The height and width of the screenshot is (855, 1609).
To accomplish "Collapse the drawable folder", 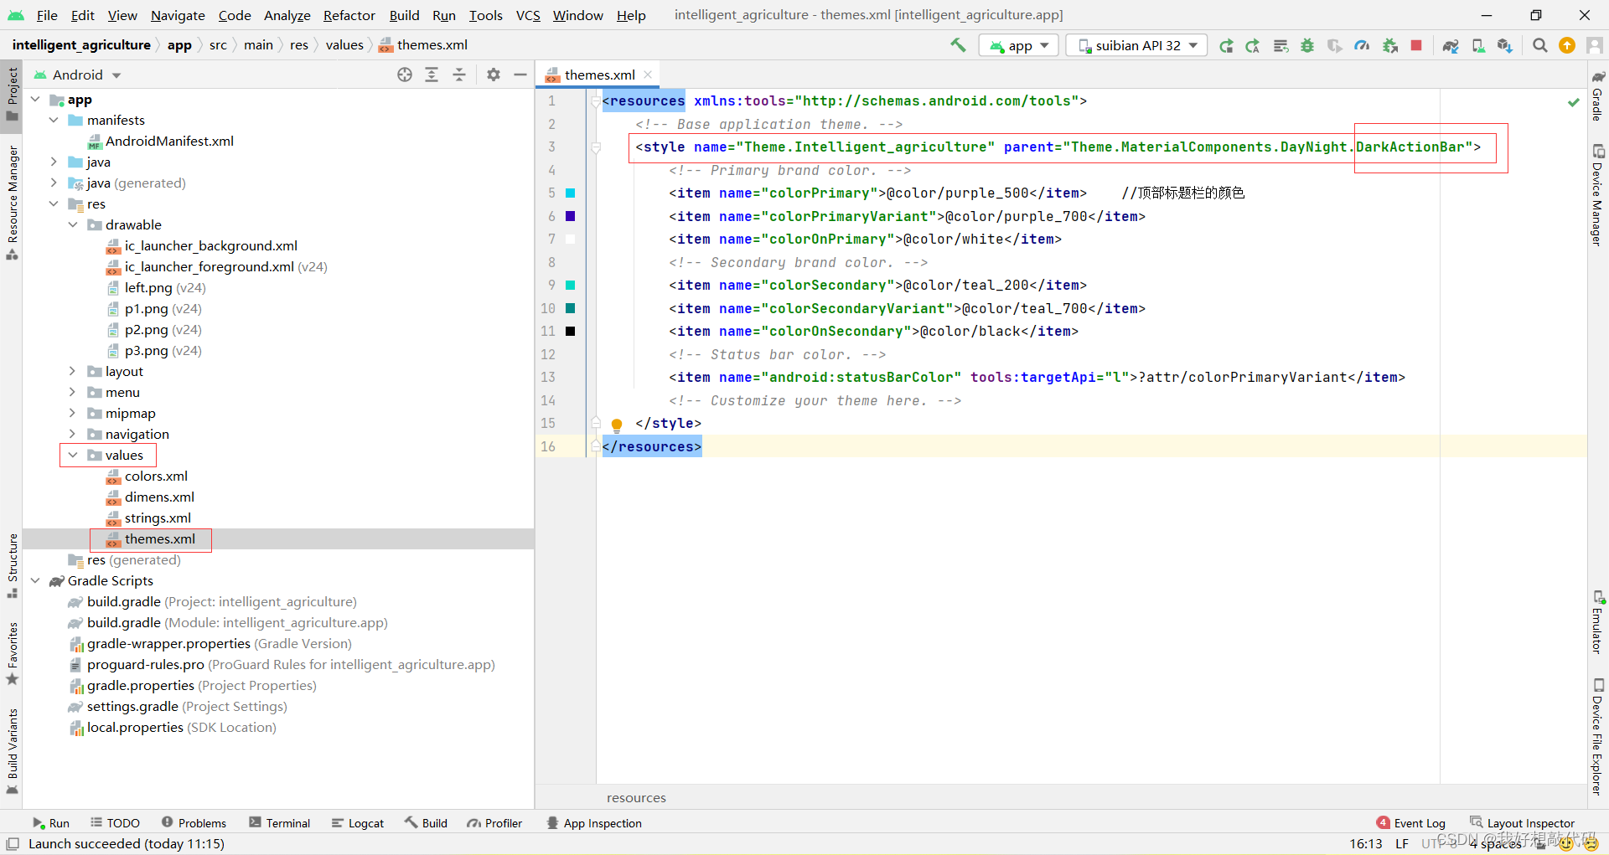I will tap(73, 224).
